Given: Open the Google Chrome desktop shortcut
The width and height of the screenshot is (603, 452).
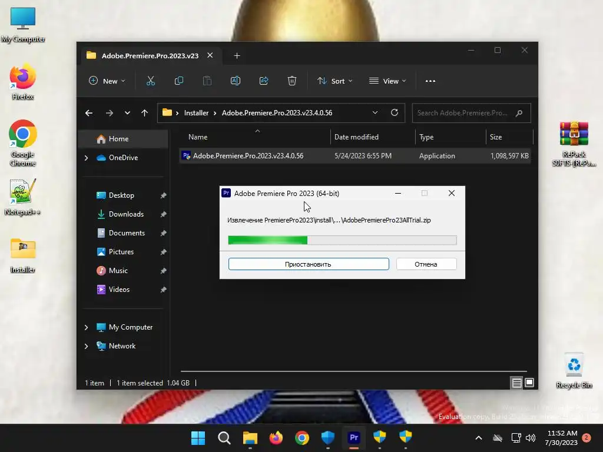Looking at the screenshot, I should 23,143.
